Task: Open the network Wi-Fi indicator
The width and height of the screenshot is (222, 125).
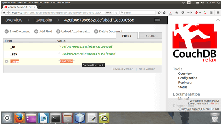Action: 184,2
